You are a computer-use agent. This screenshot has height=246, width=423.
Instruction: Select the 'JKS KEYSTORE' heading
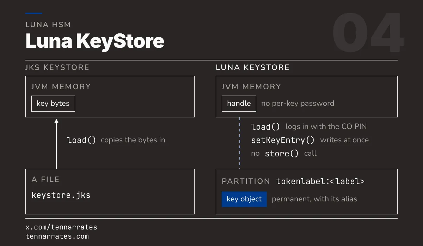click(57, 67)
